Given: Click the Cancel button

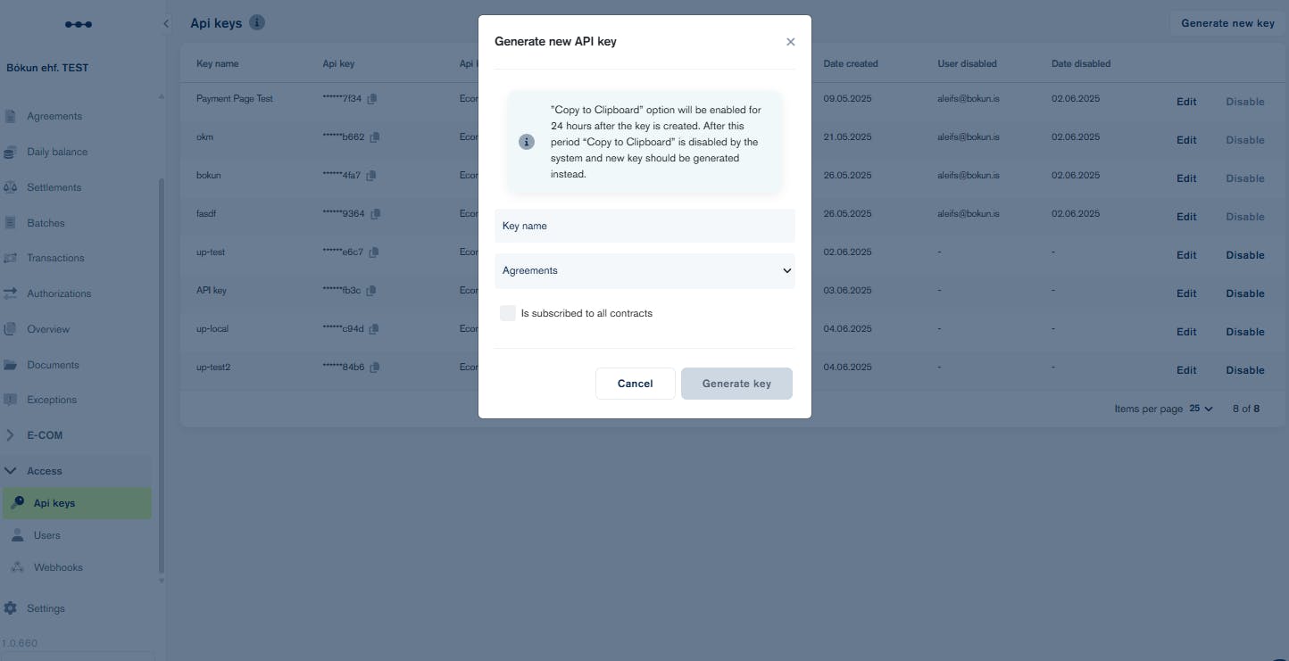Looking at the screenshot, I should click(x=635, y=384).
